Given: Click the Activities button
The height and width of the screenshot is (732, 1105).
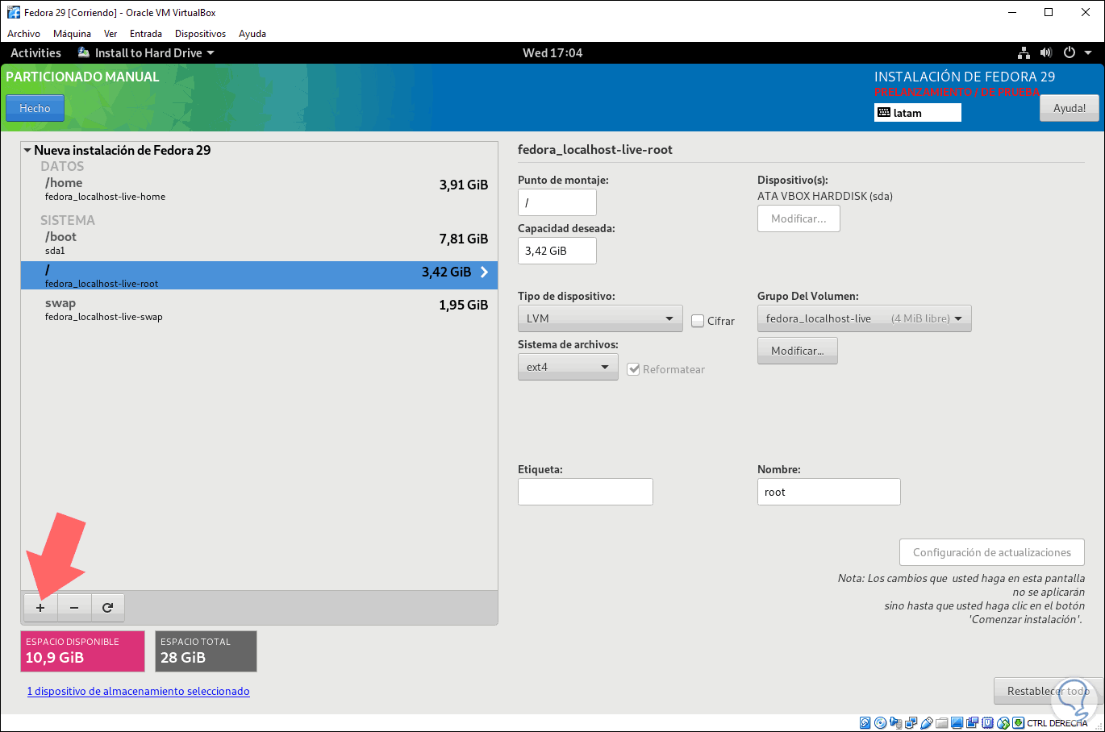Looking at the screenshot, I should pyautogui.click(x=35, y=53).
